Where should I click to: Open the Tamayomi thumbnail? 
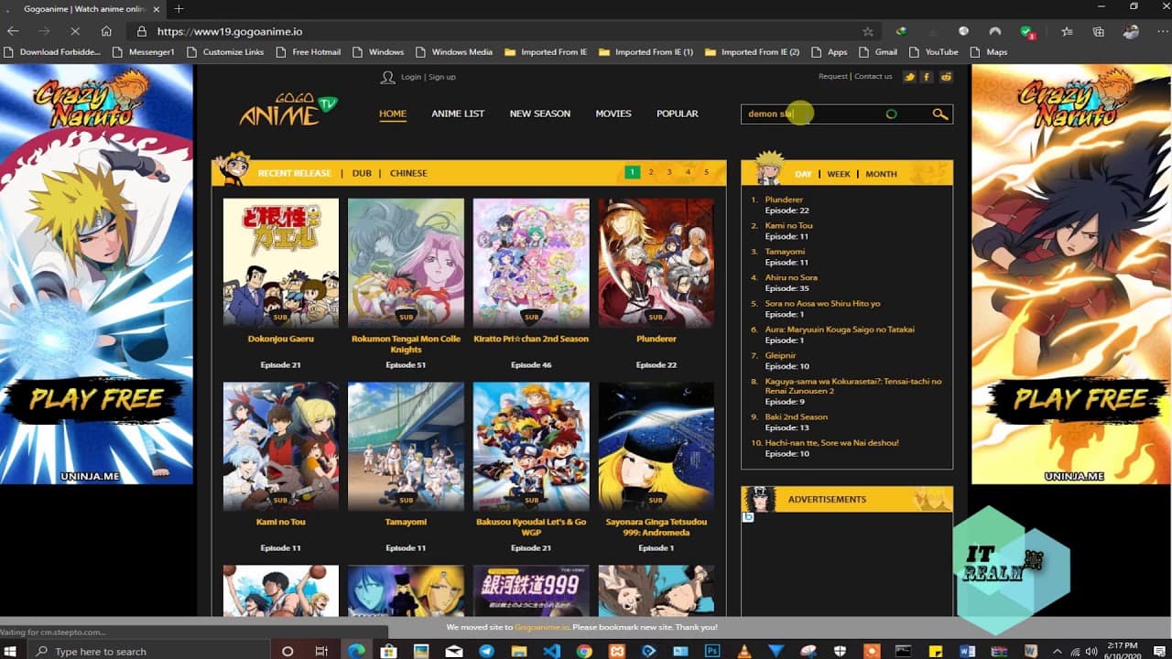tap(406, 447)
